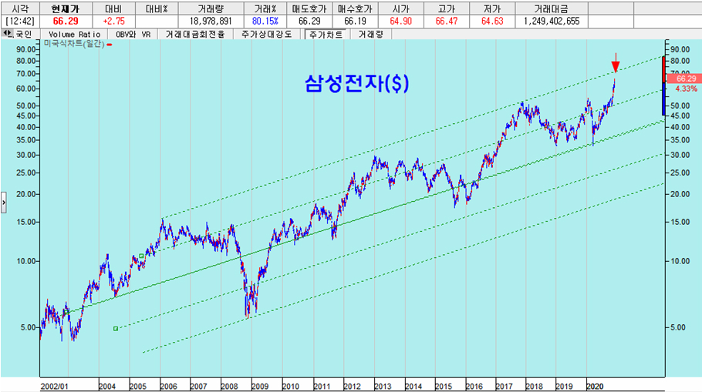Select the green trendline handle near 2005

click(141, 256)
